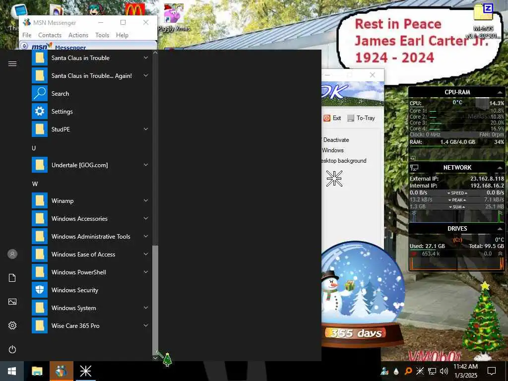Click the water drop tray icon

396,371
